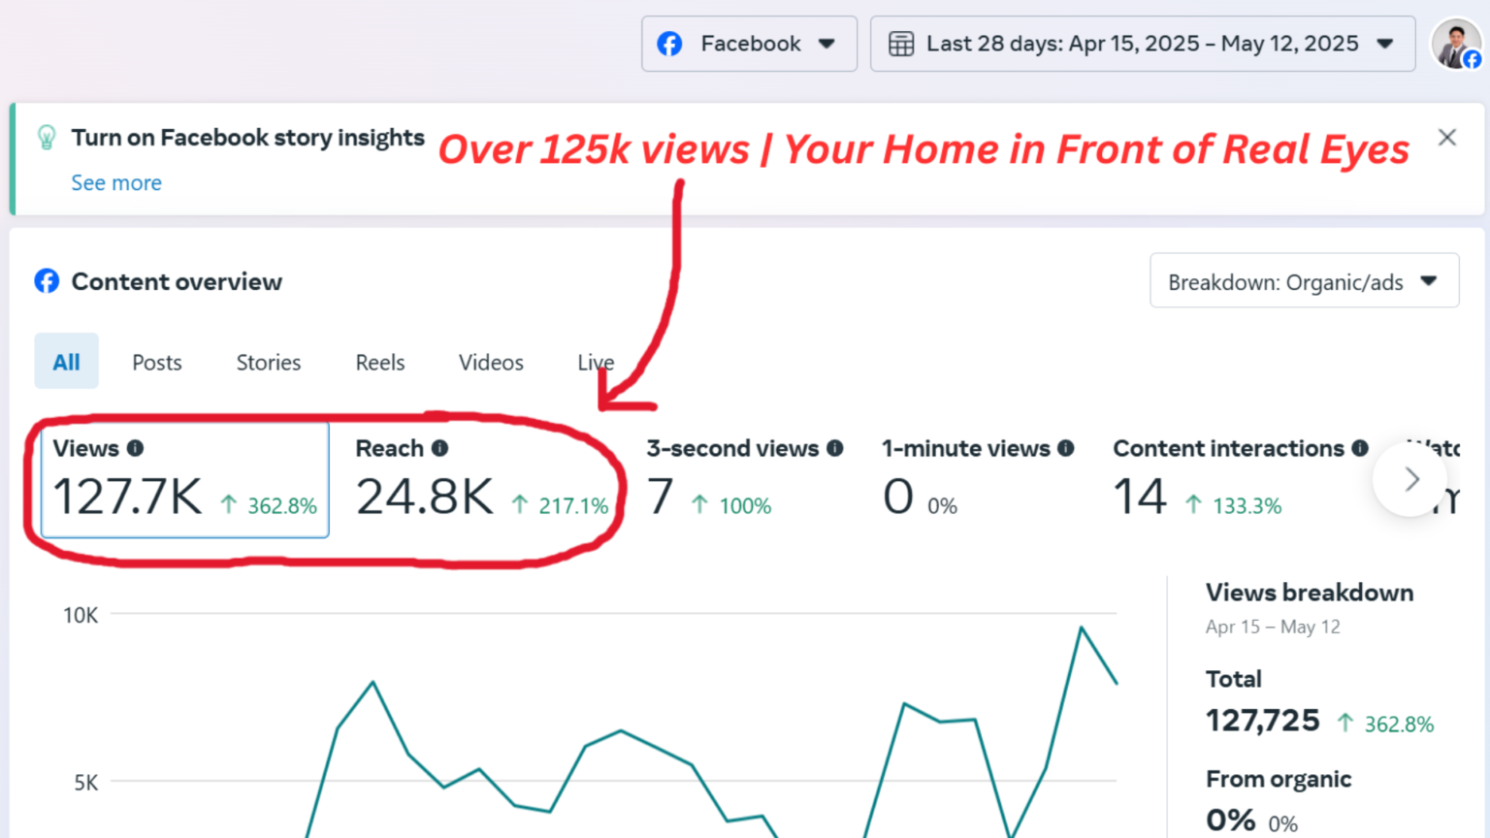Click the Facebook icon beside 'Content overview'
Screen dimensions: 1490x838
click(x=46, y=281)
